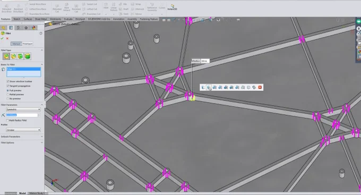Choose the Boundary Cut command
The height and width of the screenshot is (195, 361).
point(91,14)
